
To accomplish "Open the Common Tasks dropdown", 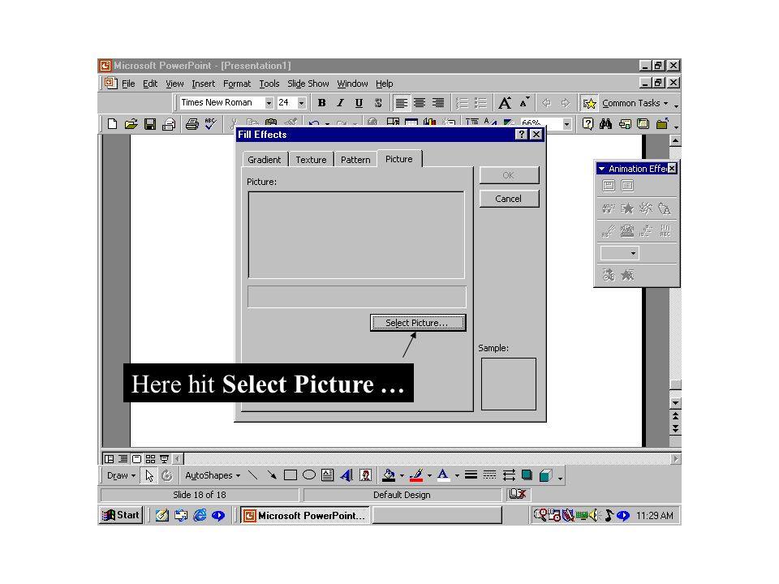I will [x=635, y=103].
